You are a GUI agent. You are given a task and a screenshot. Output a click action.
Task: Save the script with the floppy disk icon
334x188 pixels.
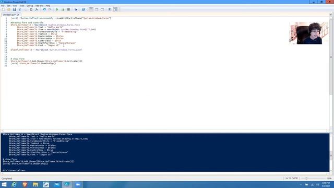[x=14, y=9]
